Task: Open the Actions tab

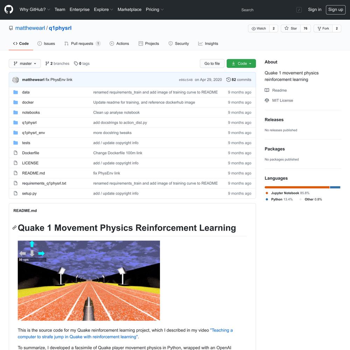Action: pyautogui.click(x=119, y=43)
